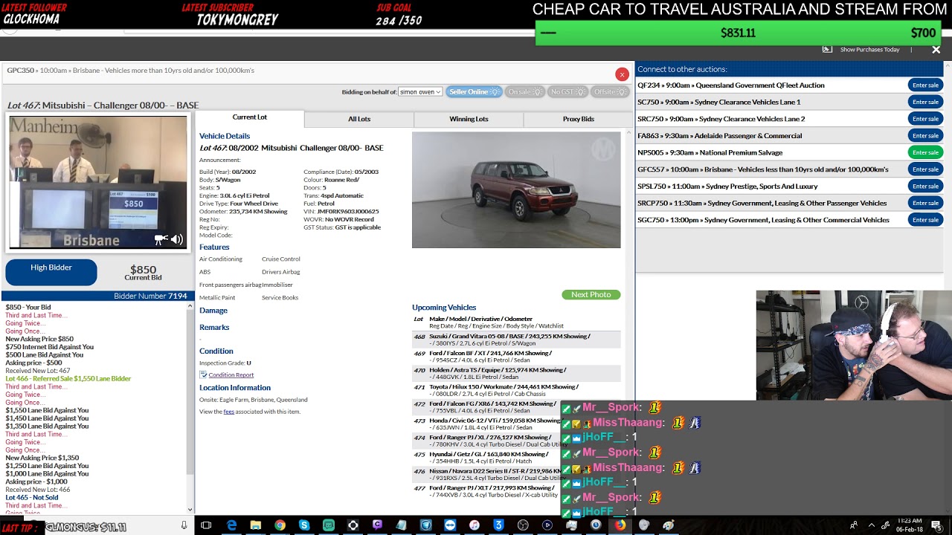
Task: Click the Condition Report document icon
Action: pos(203,375)
